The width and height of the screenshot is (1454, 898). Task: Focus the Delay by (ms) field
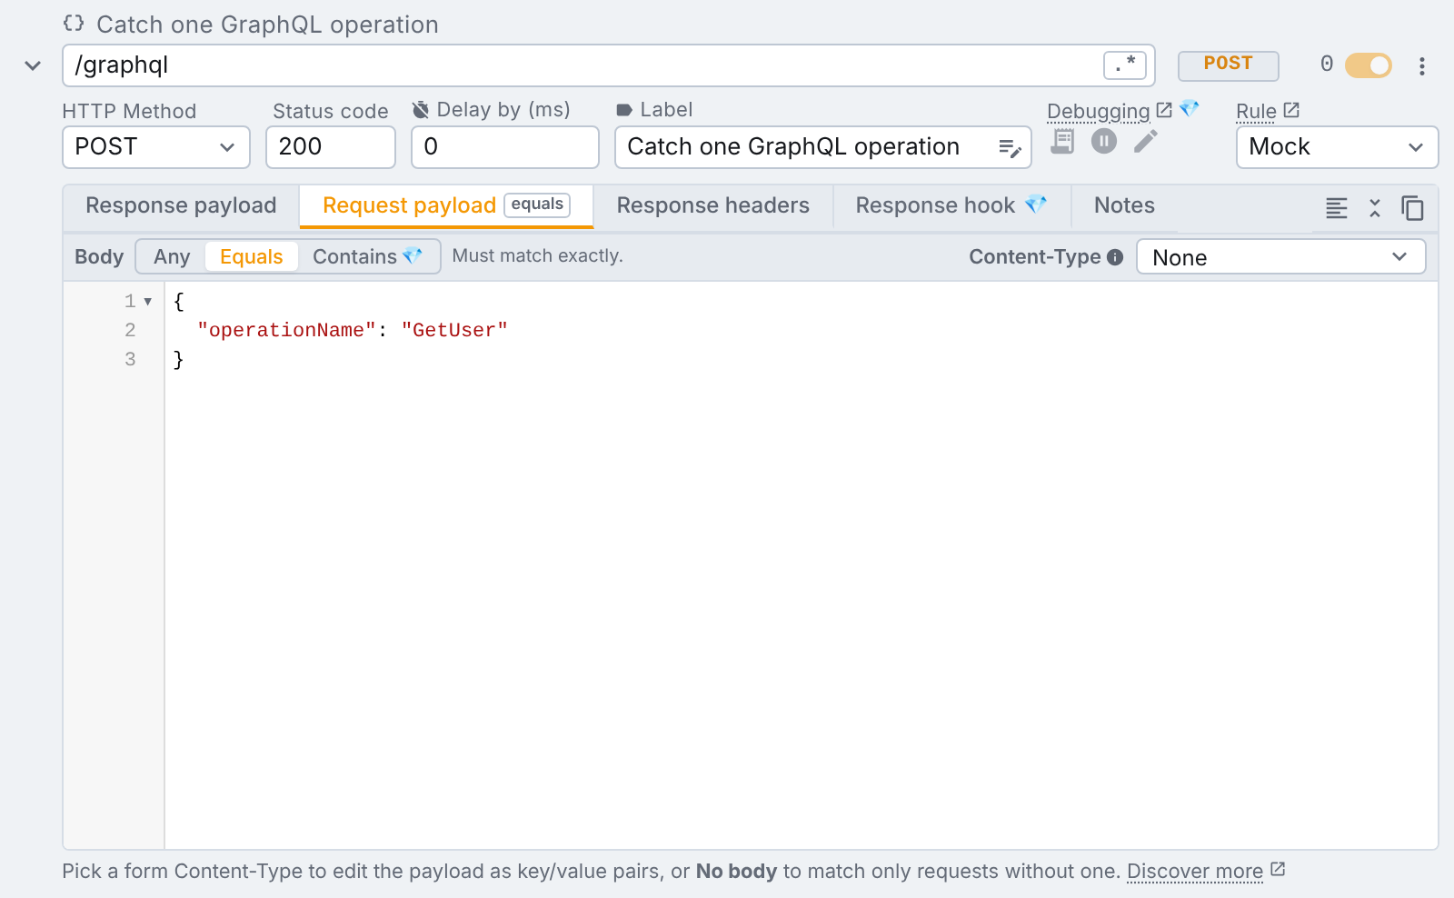click(505, 147)
